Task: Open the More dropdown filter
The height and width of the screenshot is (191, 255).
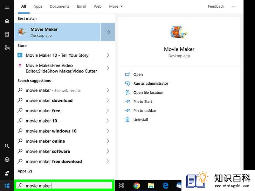Action: point(116,6)
